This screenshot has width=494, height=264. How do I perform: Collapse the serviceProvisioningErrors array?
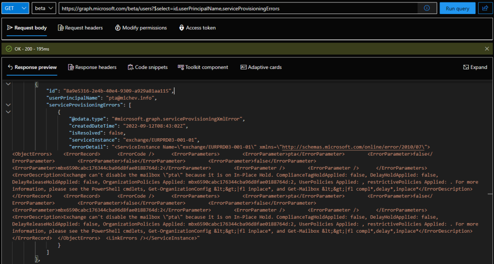[x=8, y=105]
